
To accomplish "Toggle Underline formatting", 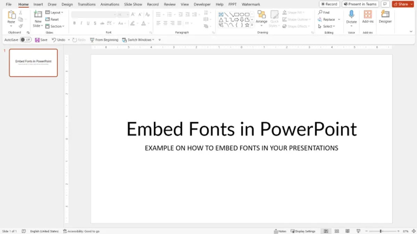I will coord(88,23).
